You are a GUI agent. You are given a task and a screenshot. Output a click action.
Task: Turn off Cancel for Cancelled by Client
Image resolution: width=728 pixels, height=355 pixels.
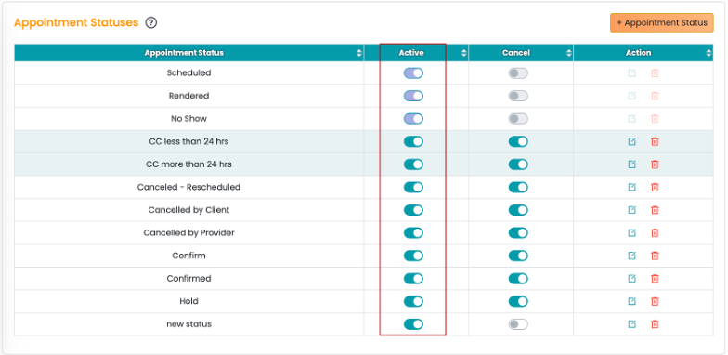pyautogui.click(x=518, y=210)
